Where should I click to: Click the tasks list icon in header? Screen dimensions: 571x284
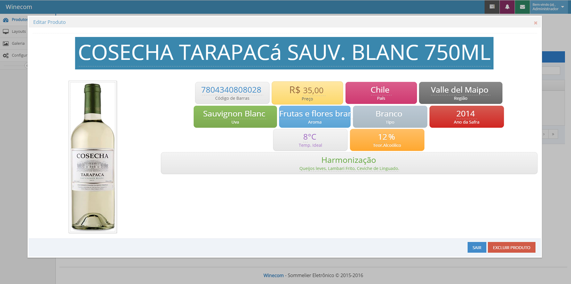(x=492, y=7)
